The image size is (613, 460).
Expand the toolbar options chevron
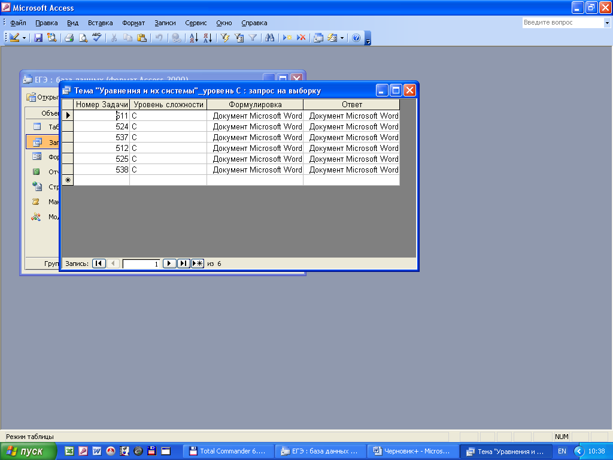[x=368, y=38]
